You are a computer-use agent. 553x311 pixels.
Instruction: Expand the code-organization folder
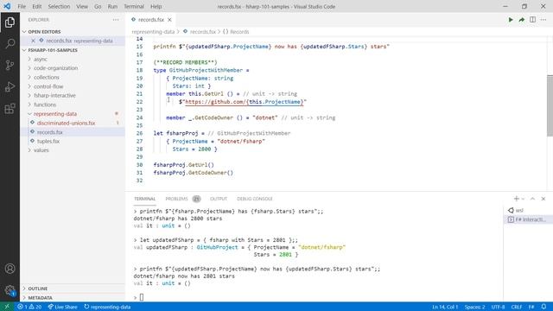point(55,68)
